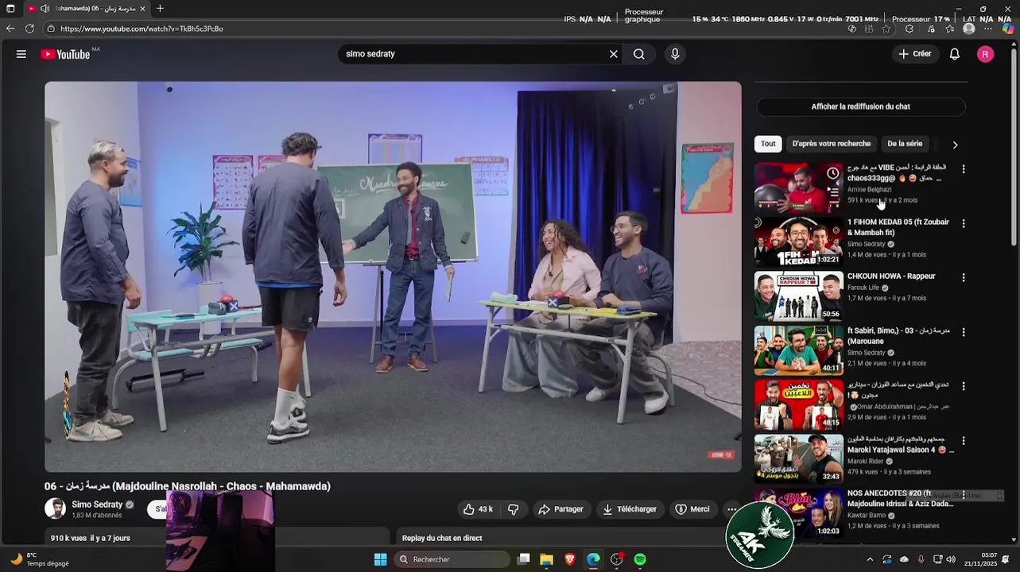This screenshot has width=1020, height=572.
Task: Open the Amine Belghazi VIBE video thumbnail
Action: (x=798, y=187)
